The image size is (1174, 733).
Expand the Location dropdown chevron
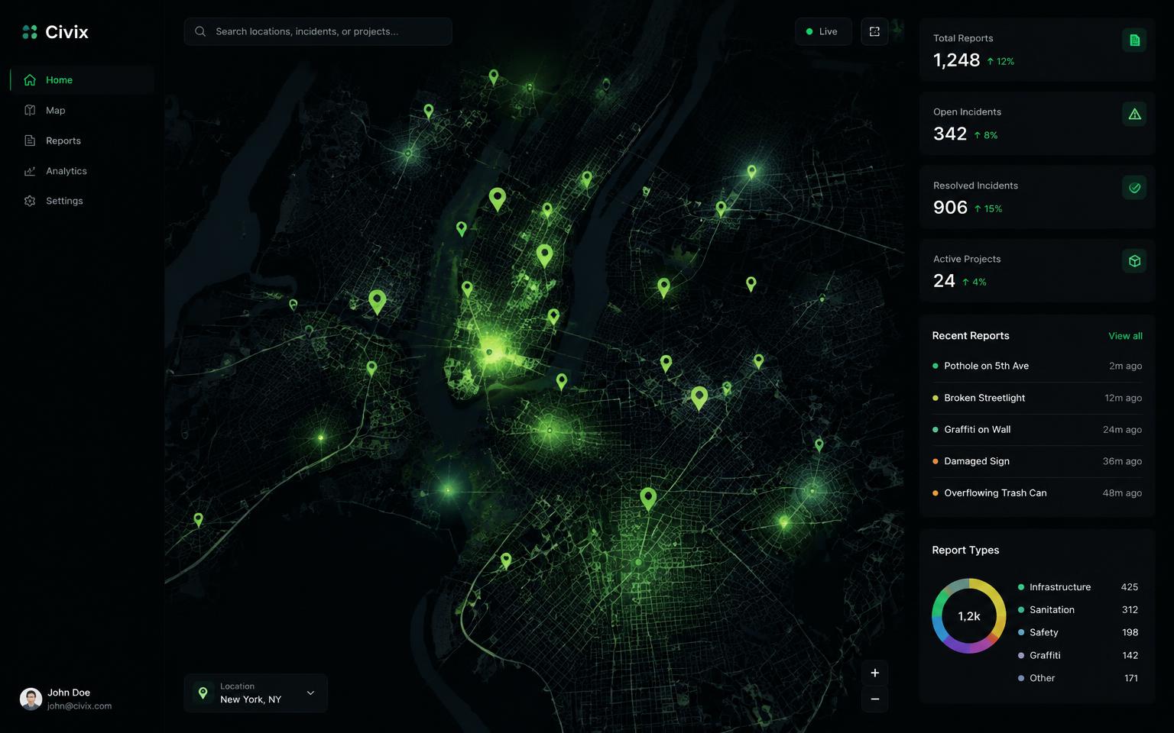[310, 693]
